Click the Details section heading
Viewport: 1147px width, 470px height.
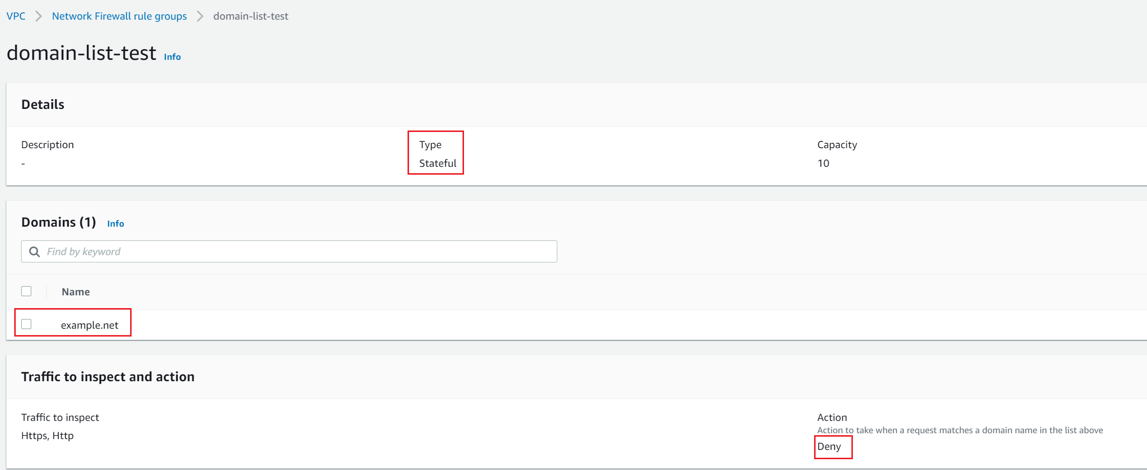(x=43, y=104)
